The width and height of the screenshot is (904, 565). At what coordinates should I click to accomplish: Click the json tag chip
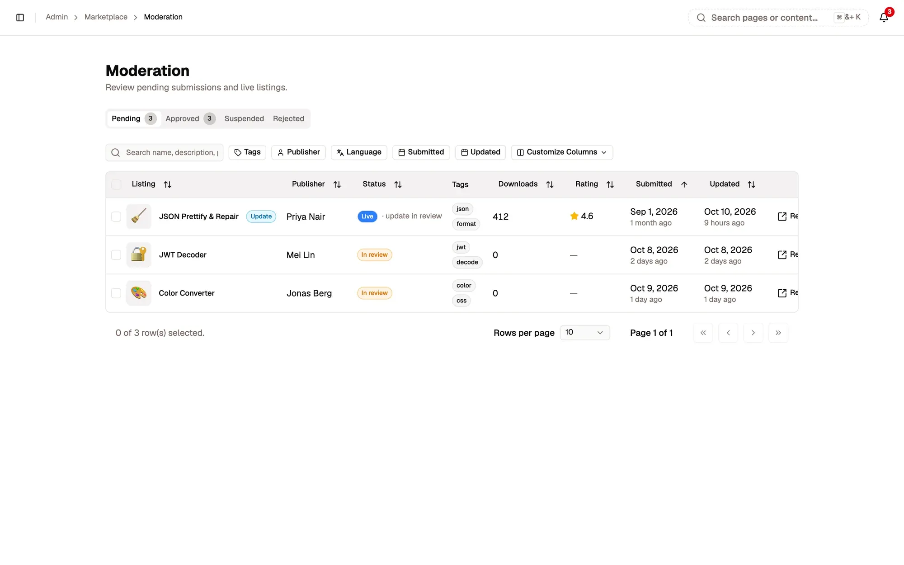pyautogui.click(x=462, y=209)
